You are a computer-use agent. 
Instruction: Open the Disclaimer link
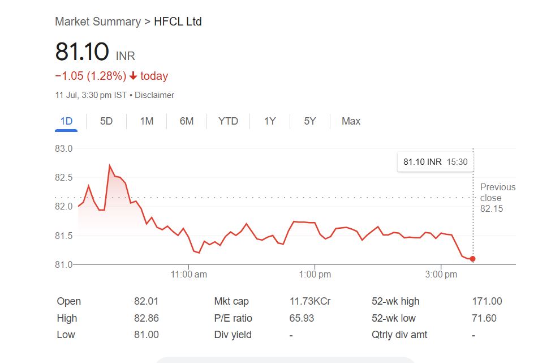pyautogui.click(x=154, y=95)
